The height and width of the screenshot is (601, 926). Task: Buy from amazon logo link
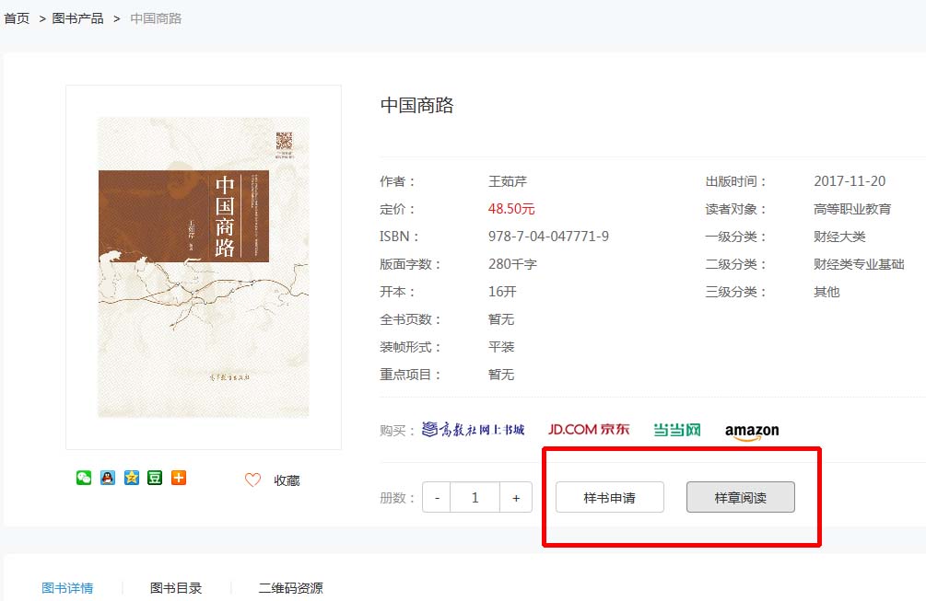[752, 431]
